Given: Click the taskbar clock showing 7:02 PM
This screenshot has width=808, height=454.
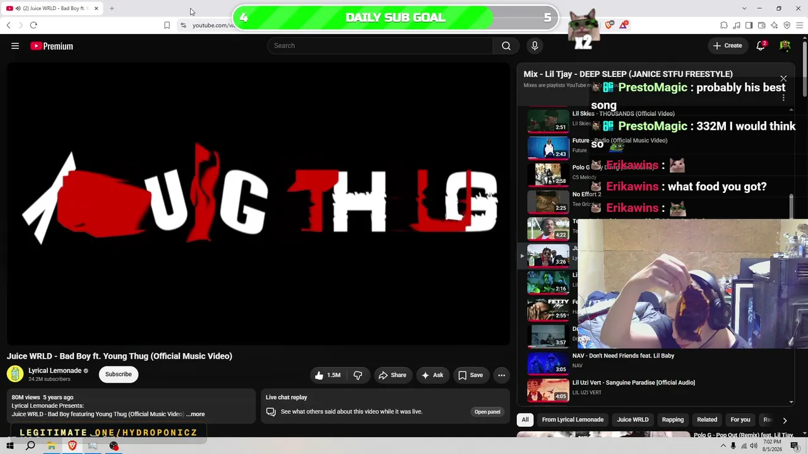Looking at the screenshot, I should coord(772,446).
